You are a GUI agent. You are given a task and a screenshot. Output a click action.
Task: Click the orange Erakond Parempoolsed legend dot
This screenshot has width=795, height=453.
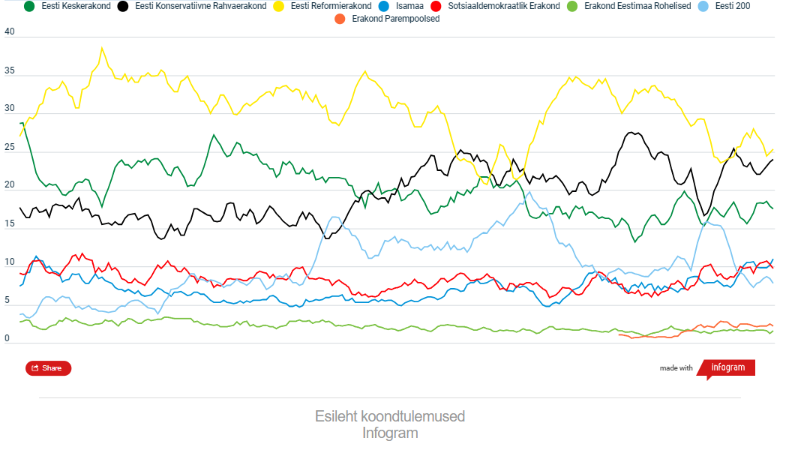coord(340,19)
